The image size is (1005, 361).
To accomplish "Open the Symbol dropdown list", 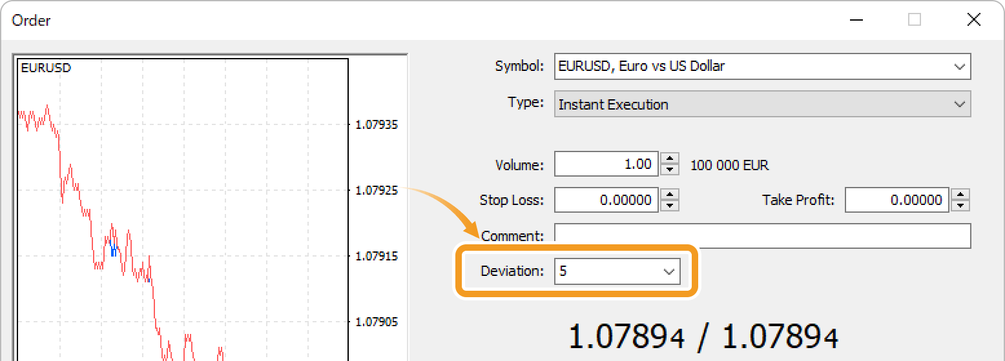I will (x=957, y=66).
